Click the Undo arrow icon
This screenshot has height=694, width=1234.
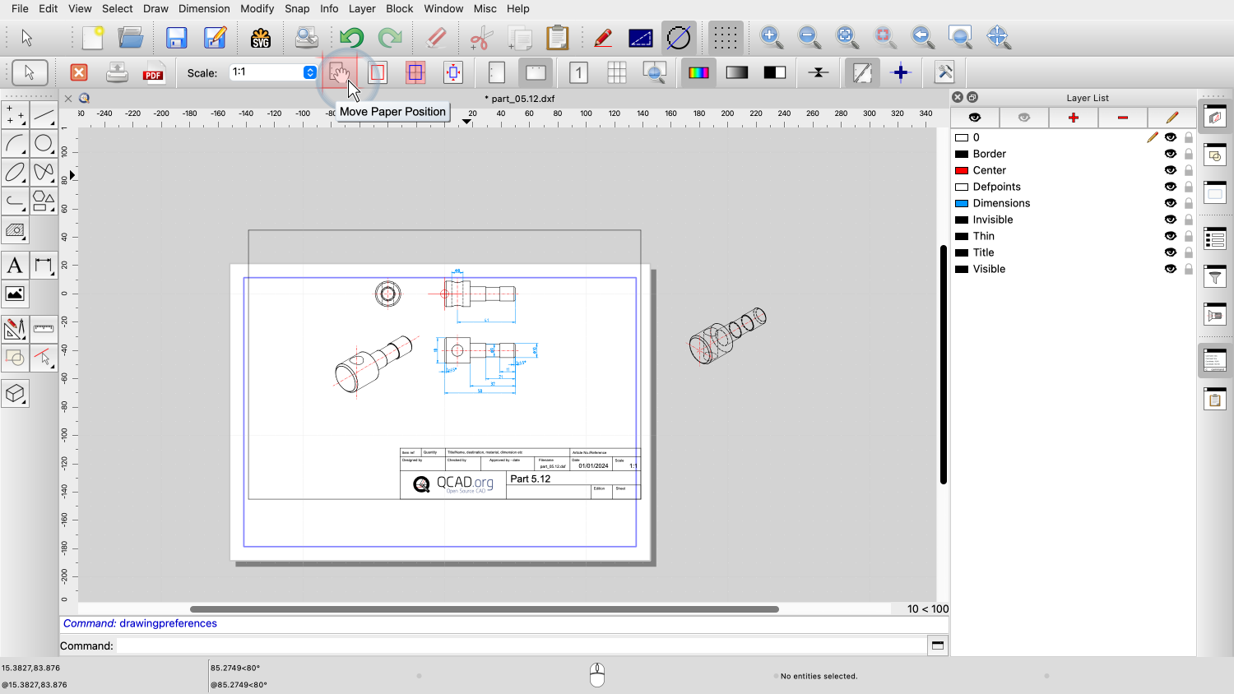tap(351, 38)
